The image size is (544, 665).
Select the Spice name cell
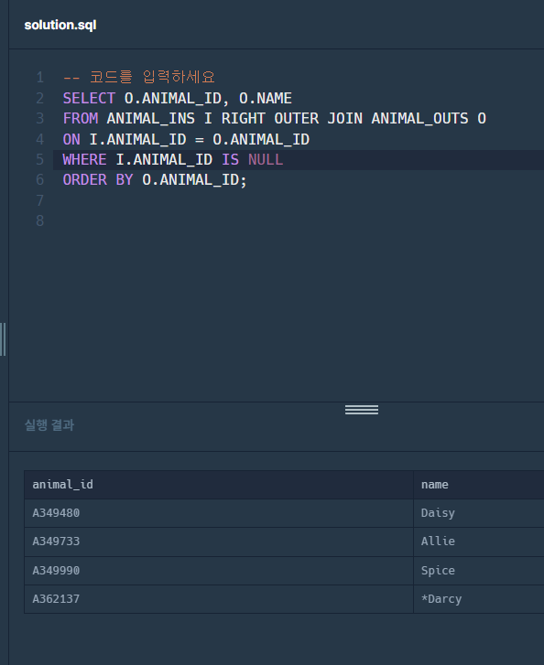click(479, 571)
